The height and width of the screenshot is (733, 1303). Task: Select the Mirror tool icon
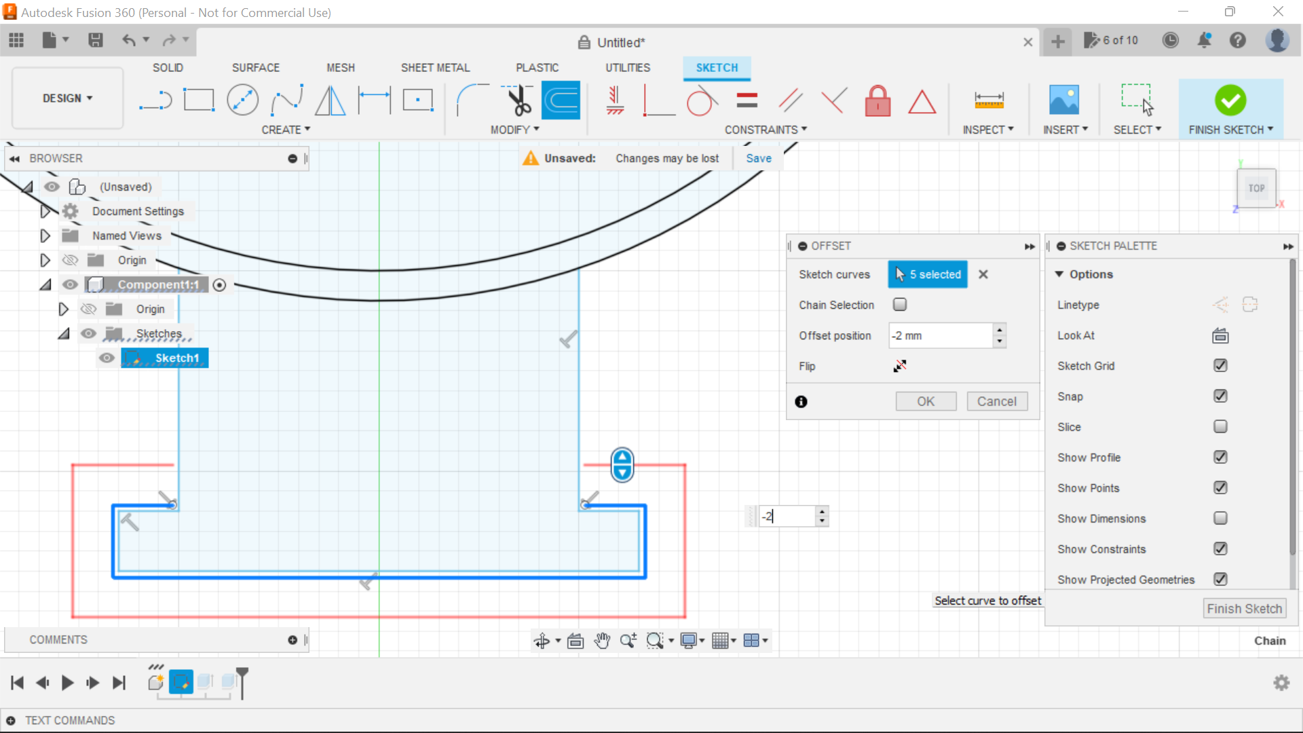pyautogui.click(x=331, y=100)
